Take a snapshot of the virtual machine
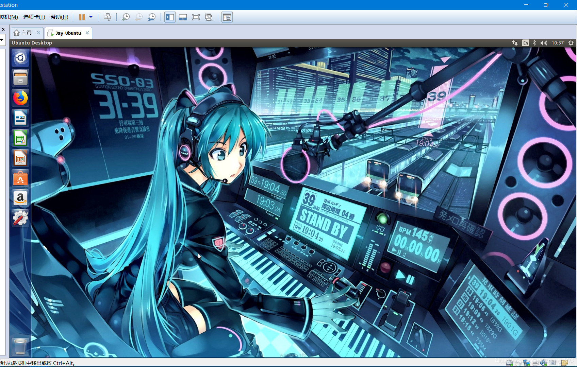The image size is (577, 367). (x=126, y=17)
